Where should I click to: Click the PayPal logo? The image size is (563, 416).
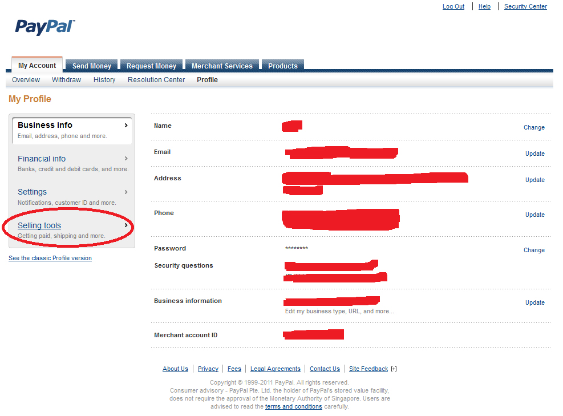[44, 27]
